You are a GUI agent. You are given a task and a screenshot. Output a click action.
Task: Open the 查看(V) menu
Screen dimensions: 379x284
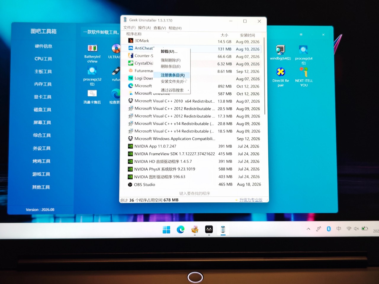click(x=160, y=28)
